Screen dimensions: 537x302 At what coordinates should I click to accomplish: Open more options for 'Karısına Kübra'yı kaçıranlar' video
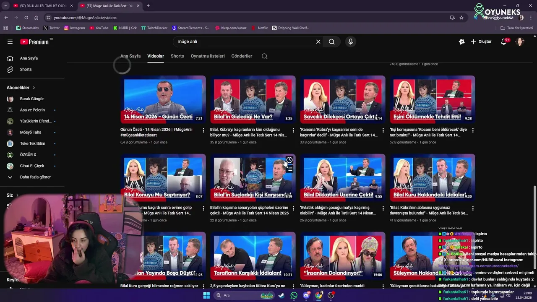point(383,130)
